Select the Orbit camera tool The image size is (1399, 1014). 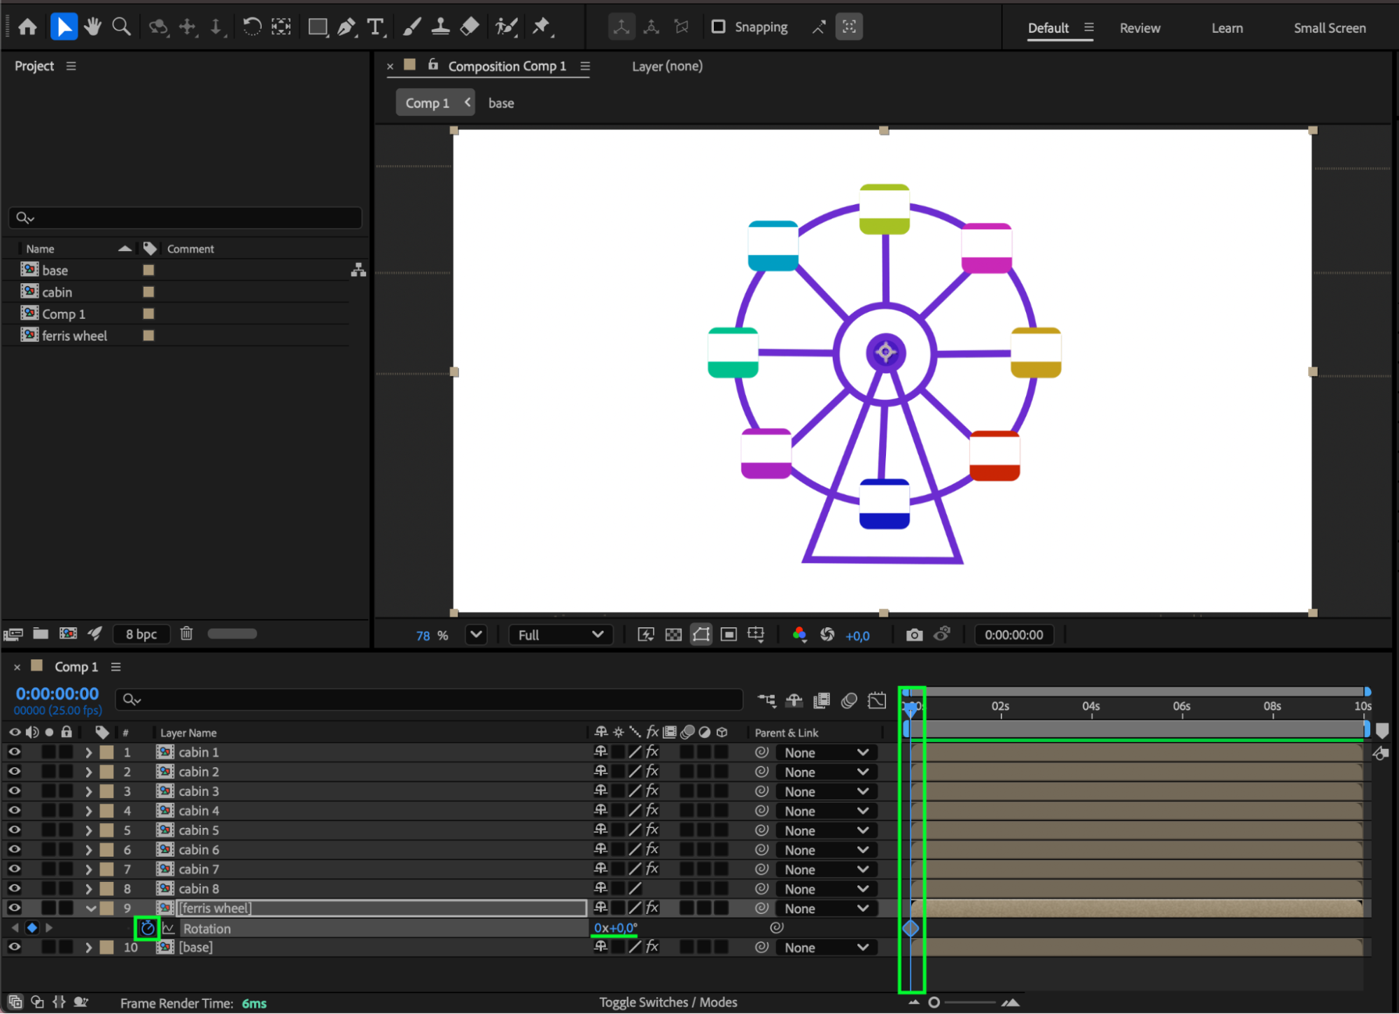(x=158, y=27)
